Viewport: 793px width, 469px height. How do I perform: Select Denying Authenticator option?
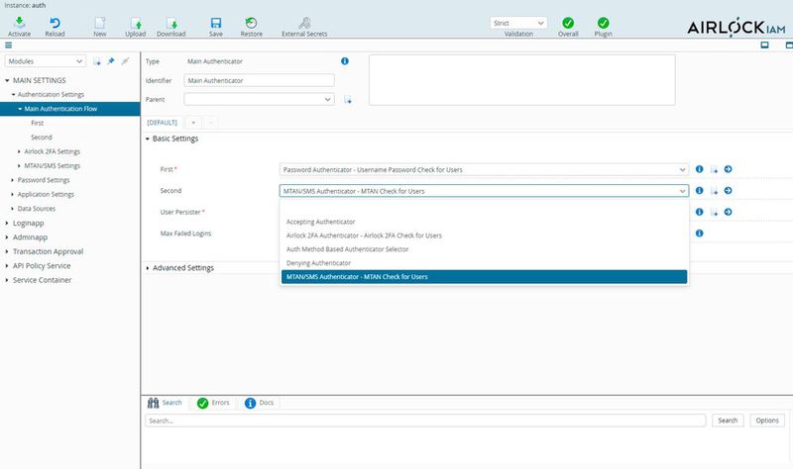484,263
